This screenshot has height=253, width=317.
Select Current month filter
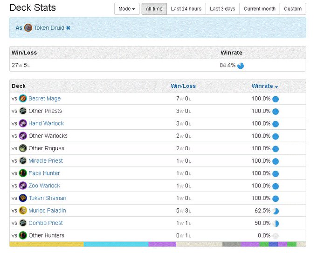click(260, 9)
